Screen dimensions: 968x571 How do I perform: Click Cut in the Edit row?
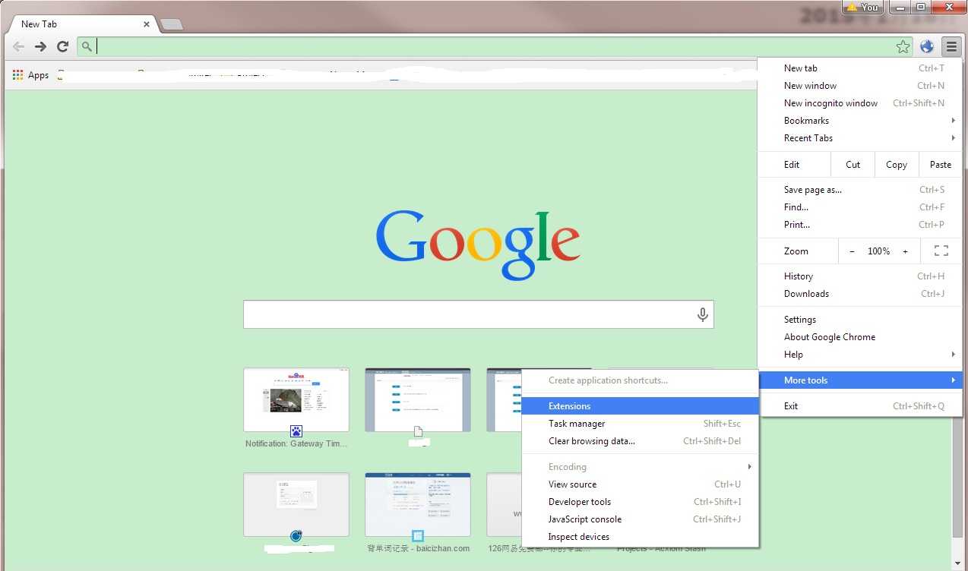(853, 165)
